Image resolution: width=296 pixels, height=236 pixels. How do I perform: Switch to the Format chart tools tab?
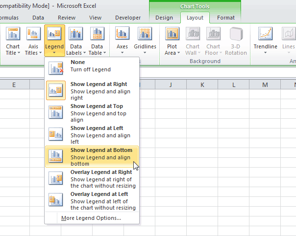226,18
